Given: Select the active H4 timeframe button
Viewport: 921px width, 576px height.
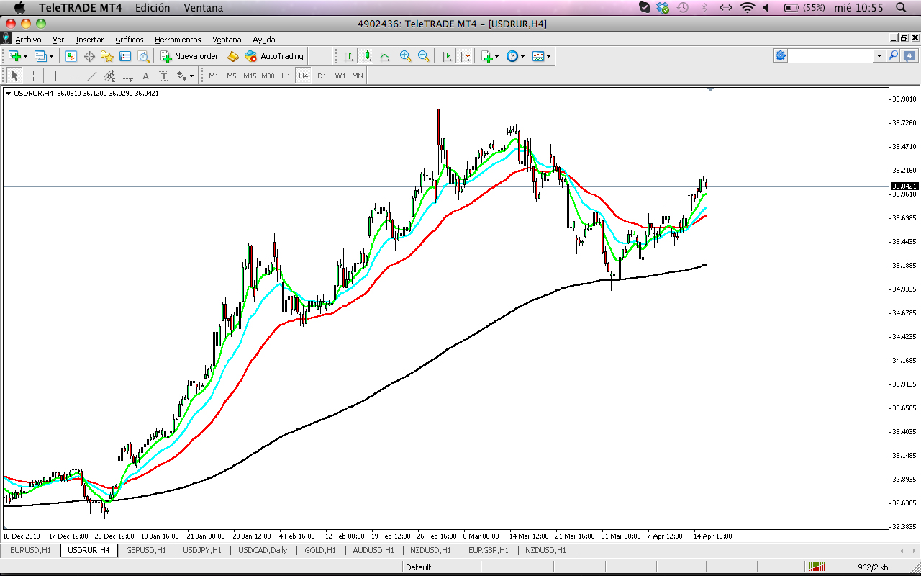Looking at the screenshot, I should [303, 76].
